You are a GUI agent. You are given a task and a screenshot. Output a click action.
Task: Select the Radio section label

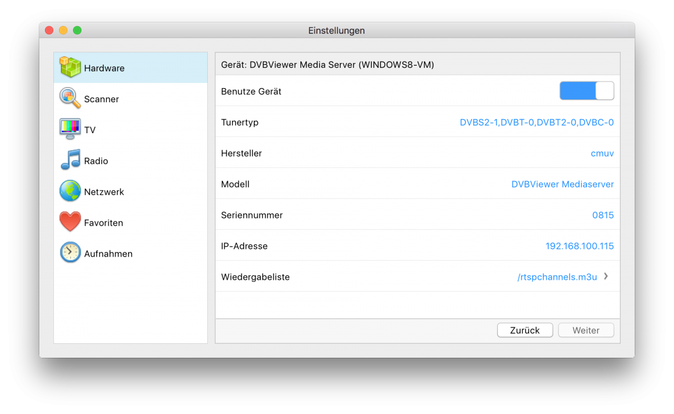tap(96, 161)
